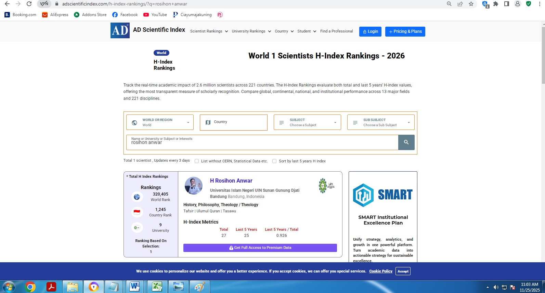Click the AD Scientific Index logo
545x293 pixels.
pos(120,30)
